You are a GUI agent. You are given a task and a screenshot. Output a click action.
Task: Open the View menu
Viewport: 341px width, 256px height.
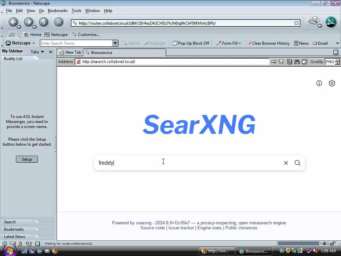pyautogui.click(x=31, y=11)
